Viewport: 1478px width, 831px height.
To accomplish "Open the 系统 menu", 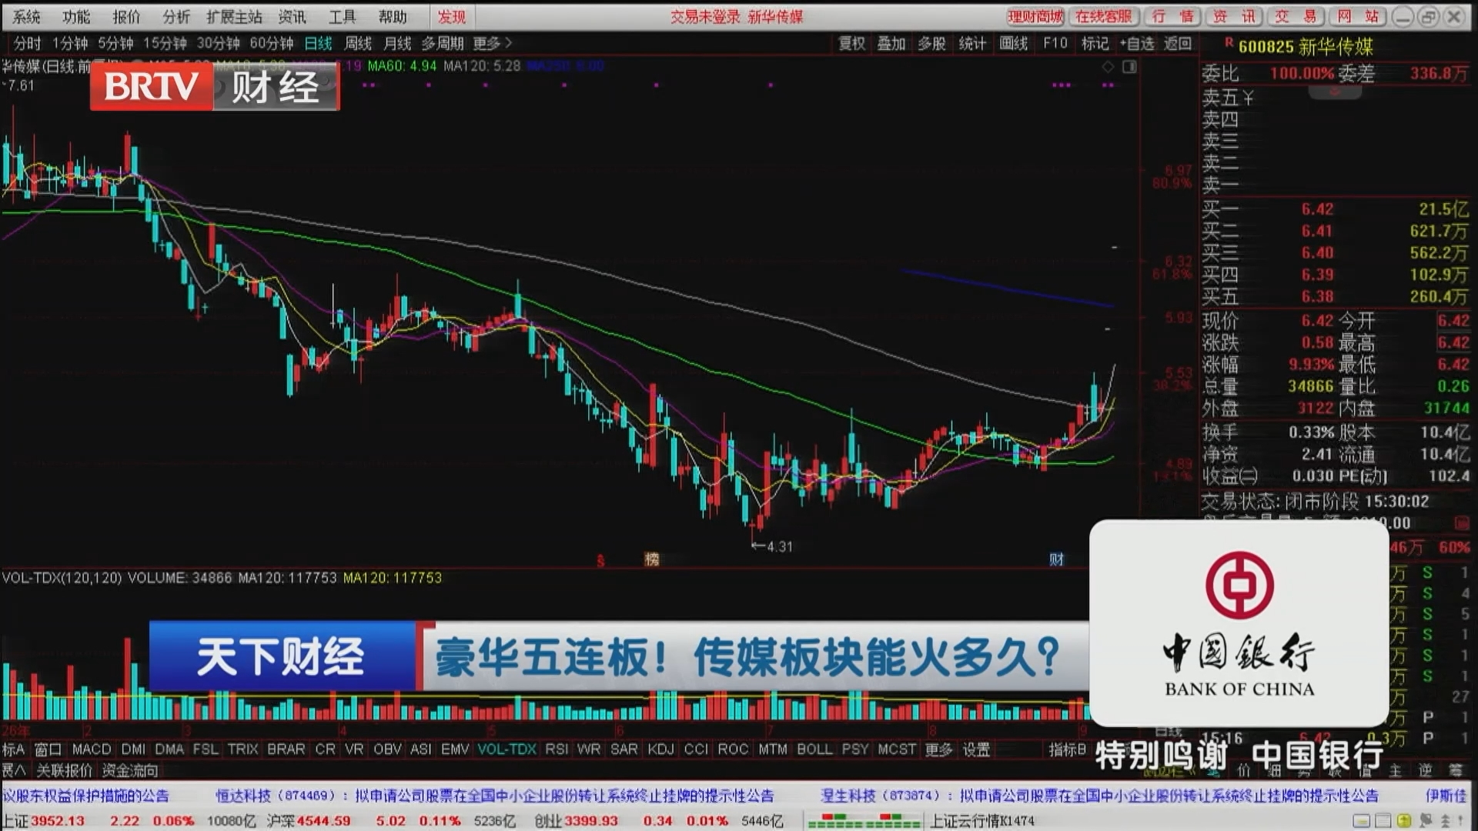I will pos(26,16).
